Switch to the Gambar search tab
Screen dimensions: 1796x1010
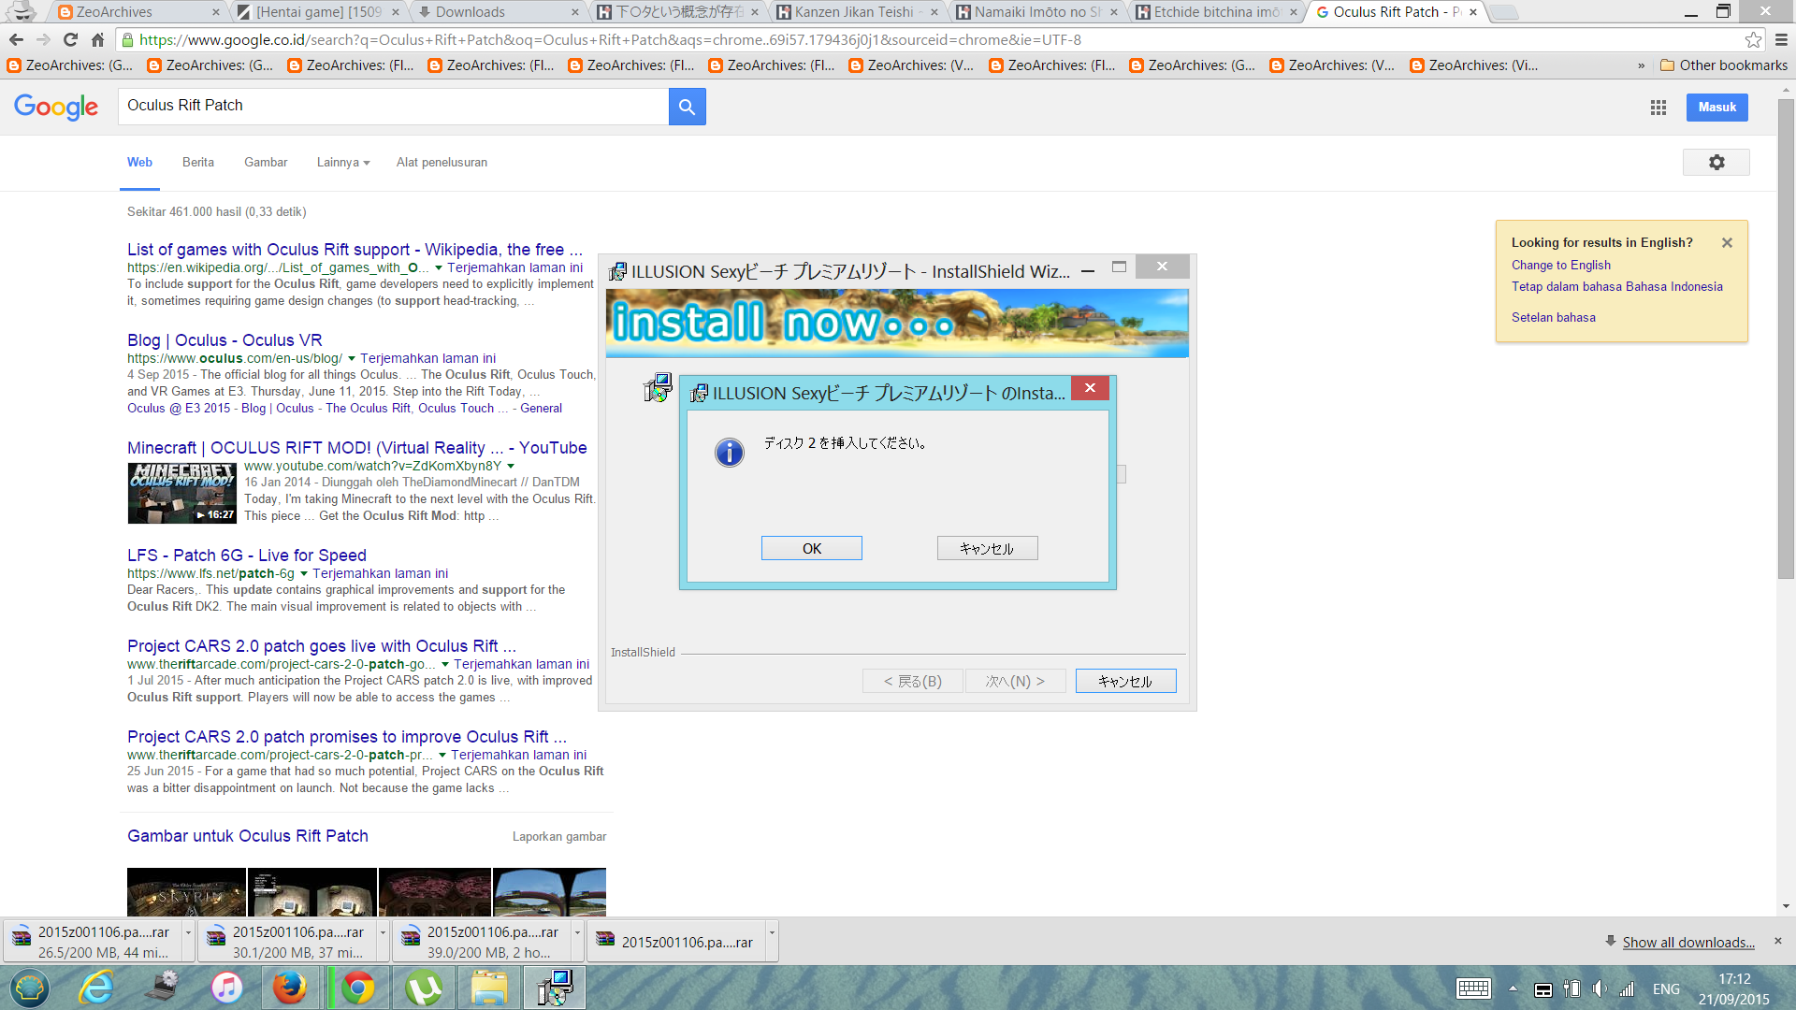click(266, 162)
